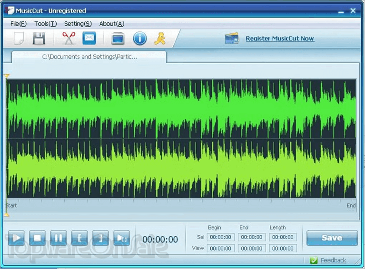Pause the audio playback
Viewport: 365px width, 269px height.
(x=58, y=238)
